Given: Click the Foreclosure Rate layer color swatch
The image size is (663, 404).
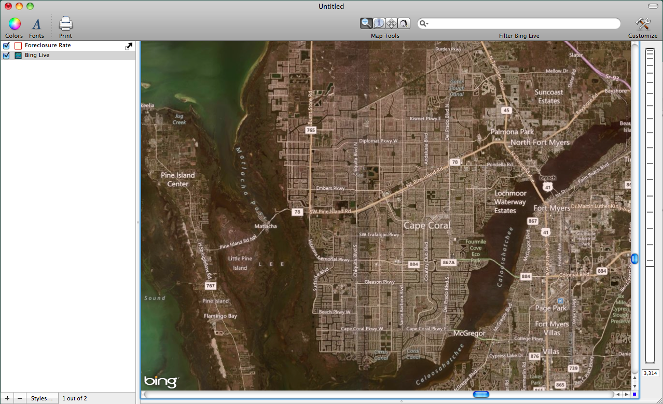Looking at the screenshot, I should tap(18, 46).
